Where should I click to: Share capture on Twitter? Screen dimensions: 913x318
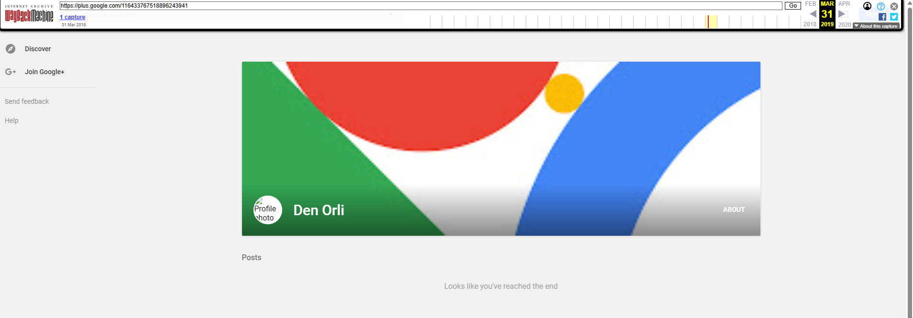[x=894, y=17]
